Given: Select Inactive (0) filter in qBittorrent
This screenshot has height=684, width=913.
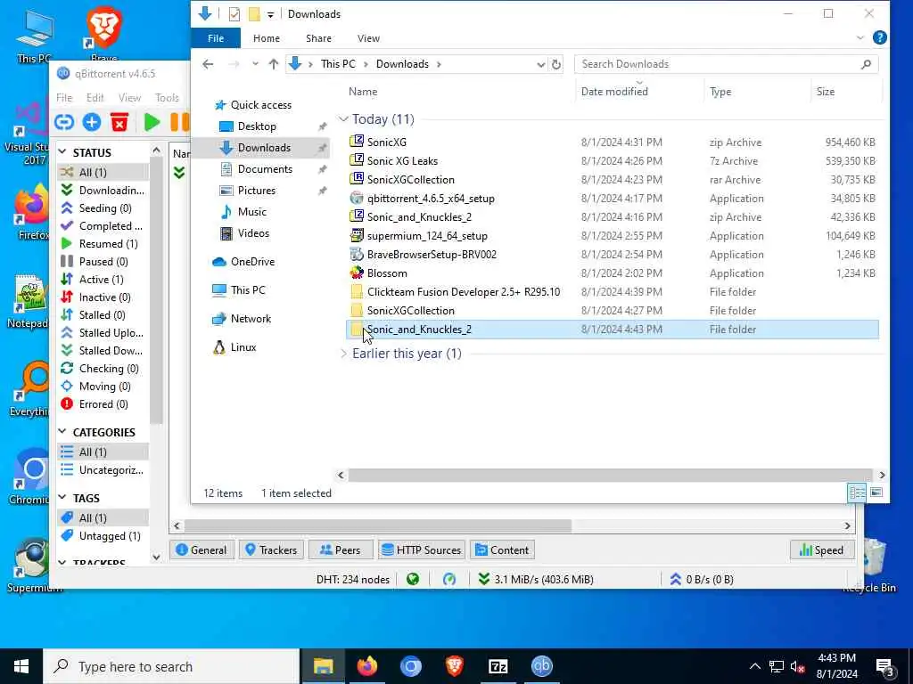Looking at the screenshot, I should [x=103, y=297].
